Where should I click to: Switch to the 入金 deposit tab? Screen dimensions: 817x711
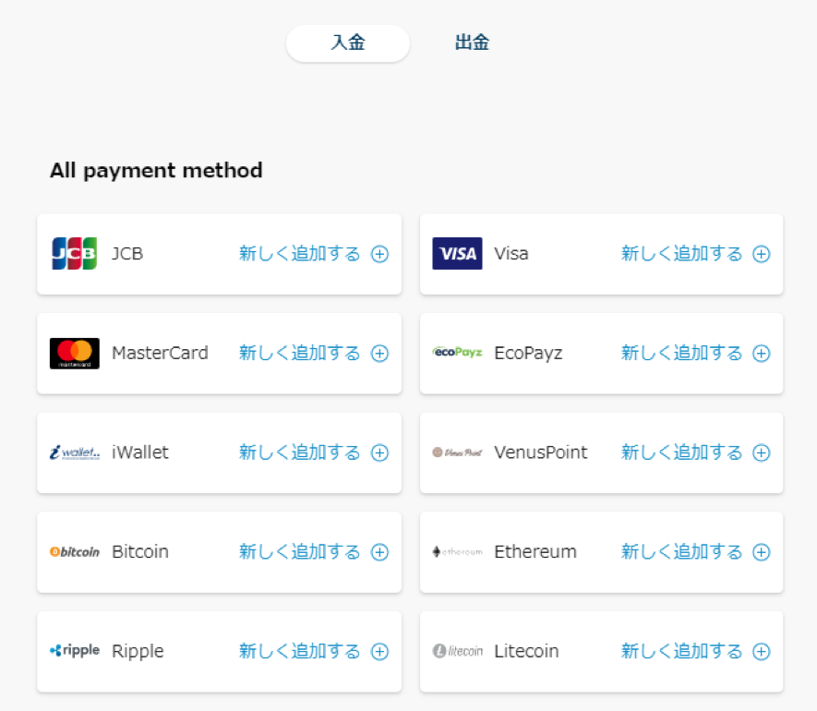tap(347, 42)
